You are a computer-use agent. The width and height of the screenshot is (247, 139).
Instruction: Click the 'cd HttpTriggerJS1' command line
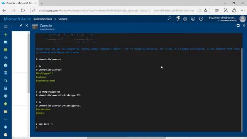click(x=48, y=92)
